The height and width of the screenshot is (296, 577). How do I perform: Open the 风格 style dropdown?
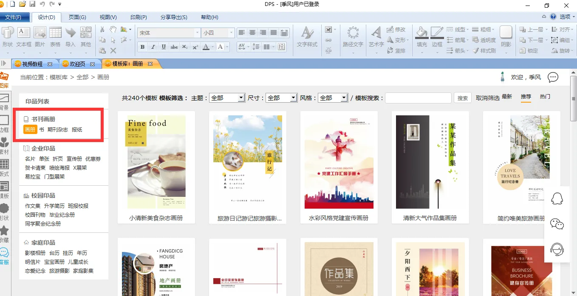(333, 98)
